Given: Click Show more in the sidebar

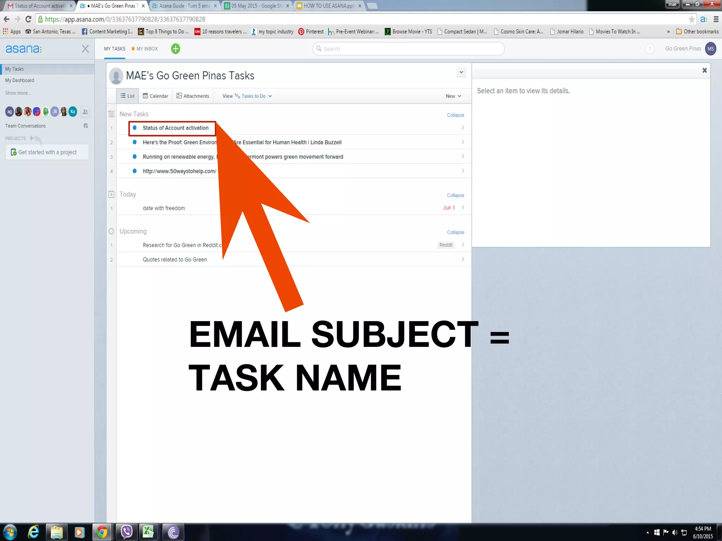Looking at the screenshot, I should click(x=18, y=93).
